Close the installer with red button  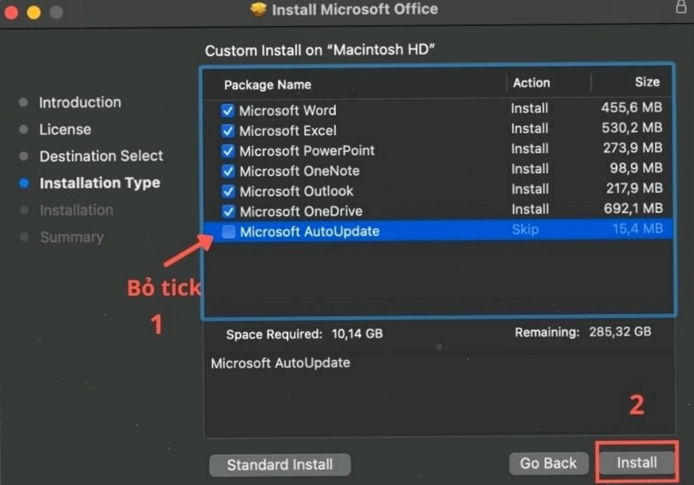(11, 12)
